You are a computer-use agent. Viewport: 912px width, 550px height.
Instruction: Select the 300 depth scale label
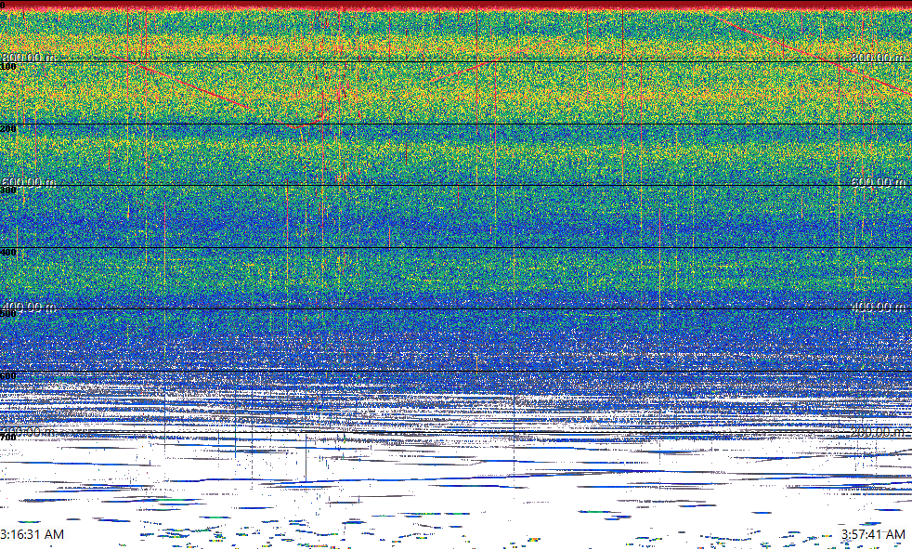[8, 190]
